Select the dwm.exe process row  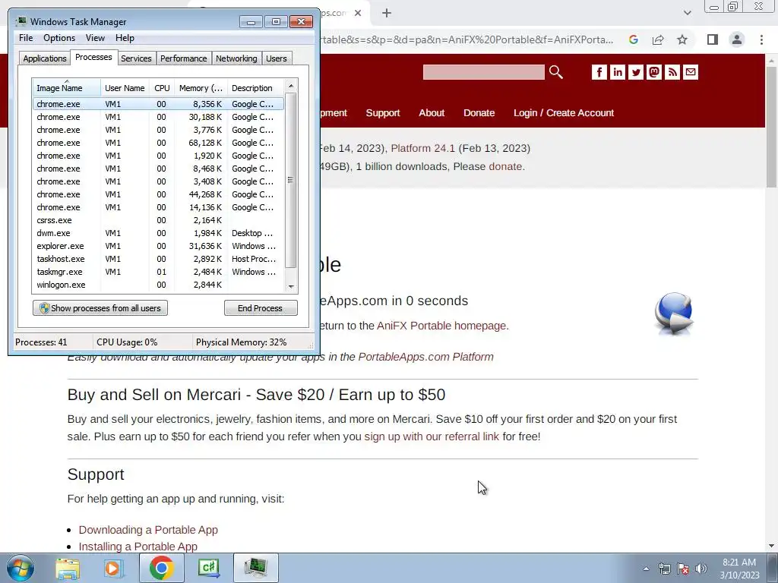click(x=158, y=233)
